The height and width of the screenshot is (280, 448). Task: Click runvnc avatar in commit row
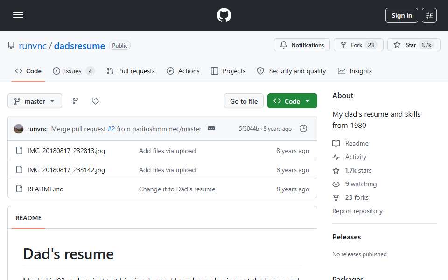19,129
